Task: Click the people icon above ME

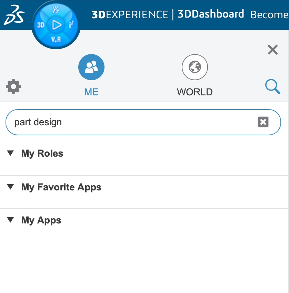Action: [91, 67]
